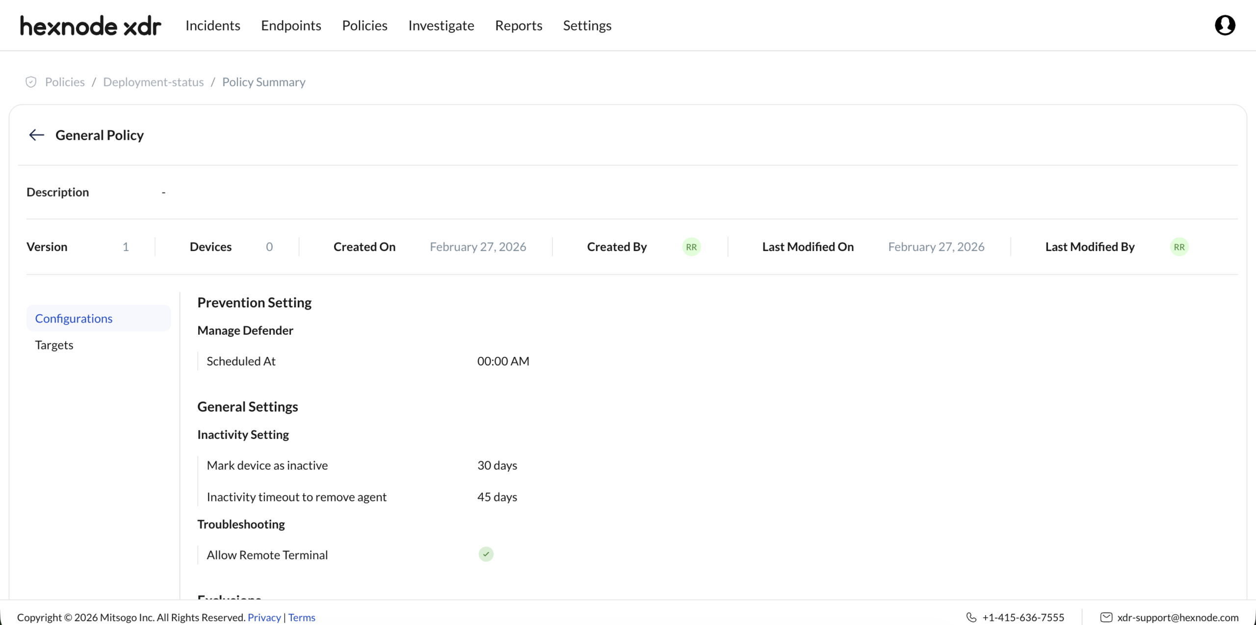Image resolution: width=1256 pixels, height=625 pixels.
Task: Click the Policy Summary breadcrumb
Action: coord(263,82)
